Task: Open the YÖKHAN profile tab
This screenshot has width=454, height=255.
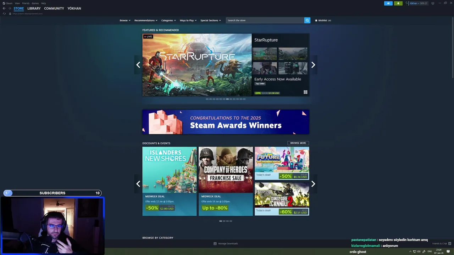Action: pos(74,8)
